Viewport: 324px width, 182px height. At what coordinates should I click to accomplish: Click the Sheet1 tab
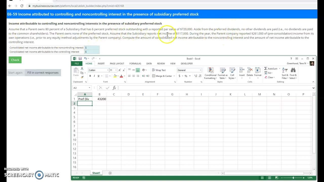[x=96, y=173]
